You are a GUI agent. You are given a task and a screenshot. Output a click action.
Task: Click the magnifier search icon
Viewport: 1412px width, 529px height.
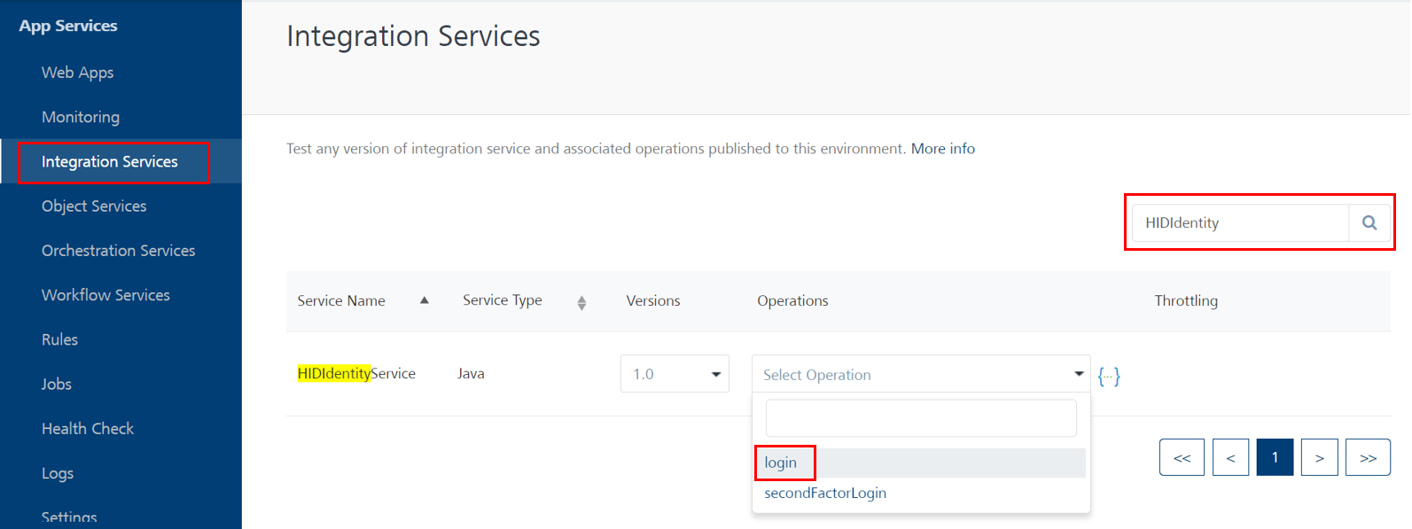tap(1369, 222)
